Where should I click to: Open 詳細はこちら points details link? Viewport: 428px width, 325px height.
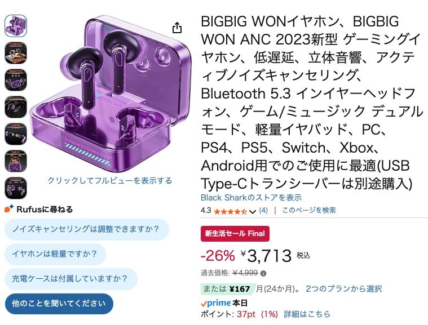(307, 314)
